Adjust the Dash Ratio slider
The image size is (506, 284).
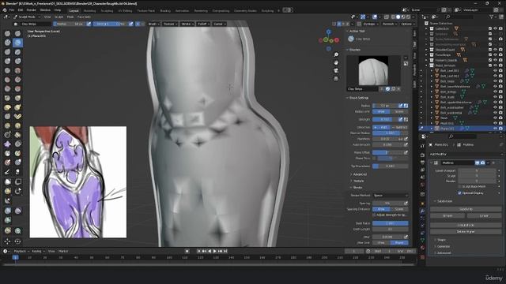click(x=391, y=223)
